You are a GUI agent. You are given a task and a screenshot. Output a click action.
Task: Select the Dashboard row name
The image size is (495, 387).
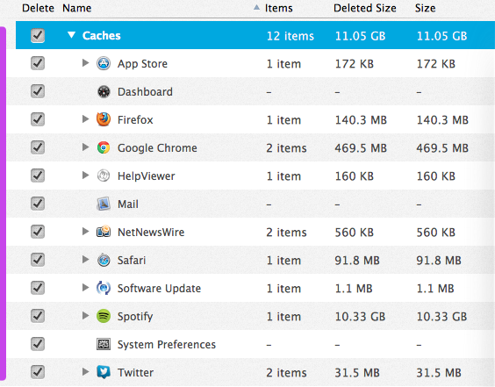click(x=145, y=92)
